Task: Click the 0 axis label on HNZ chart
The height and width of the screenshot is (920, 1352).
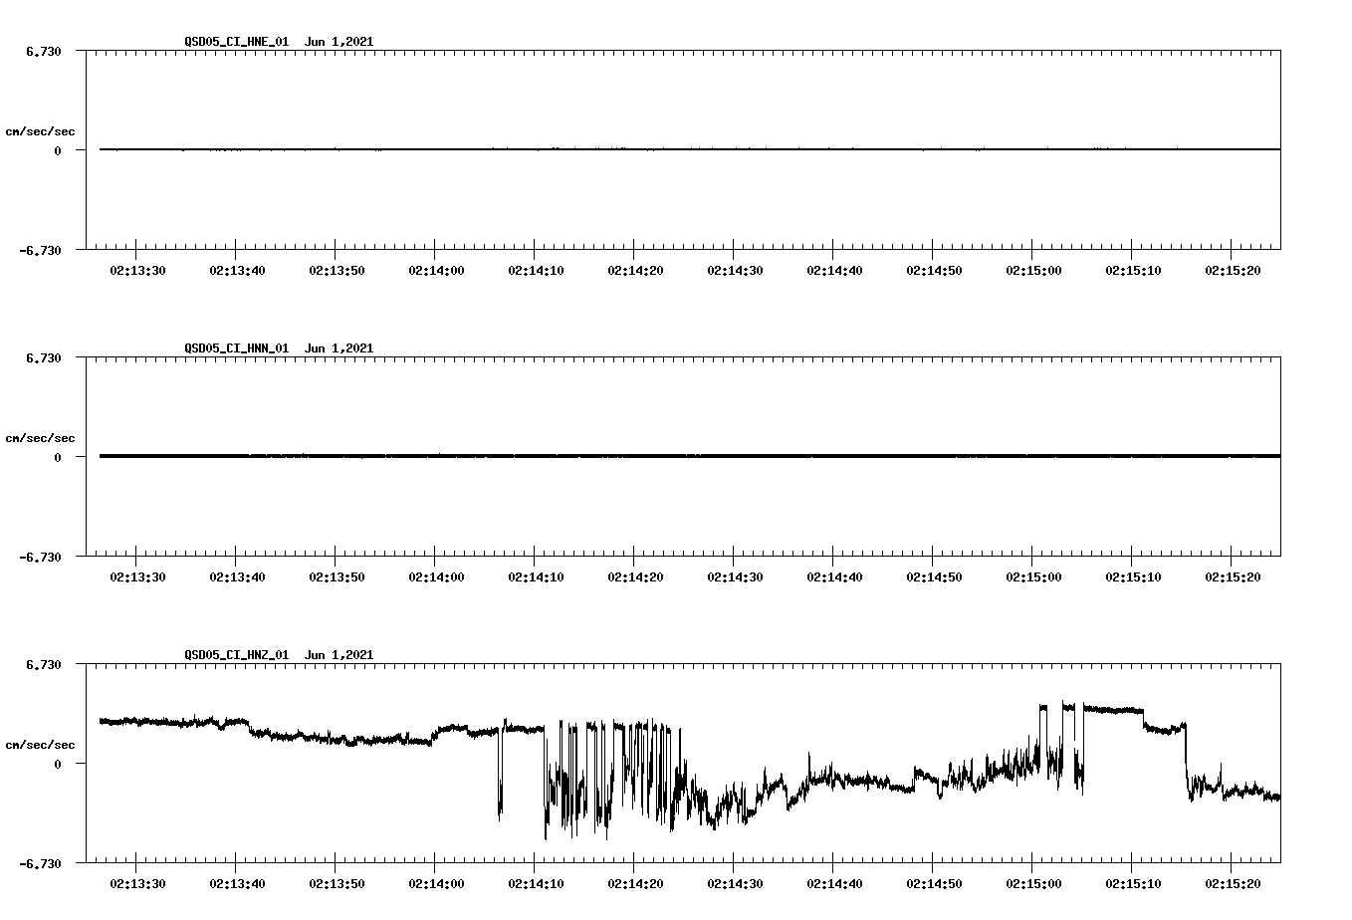Action: pyautogui.click(x=58, y=764)
